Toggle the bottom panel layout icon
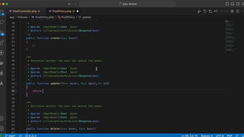The image size is (244, 137). [233, 4]
